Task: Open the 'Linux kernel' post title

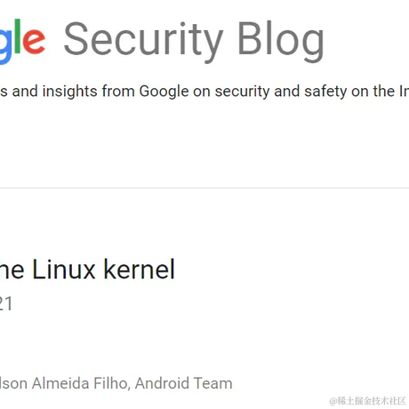Action: (87, 269)
